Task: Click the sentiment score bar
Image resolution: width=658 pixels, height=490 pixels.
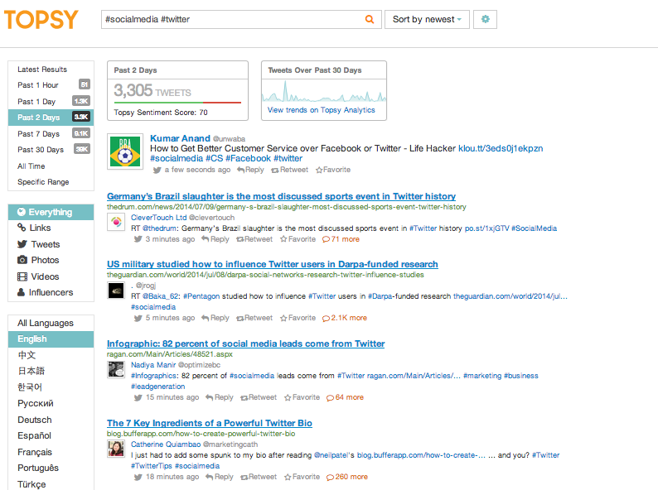Action: pyautogui.click(x=177, y=103)
